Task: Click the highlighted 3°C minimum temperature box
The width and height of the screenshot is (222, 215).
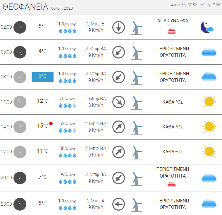Action: tap(42, 77)
